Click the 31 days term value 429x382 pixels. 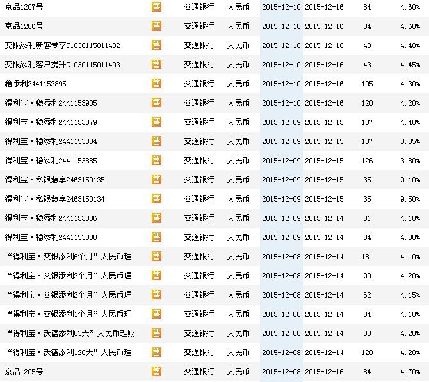367,218
